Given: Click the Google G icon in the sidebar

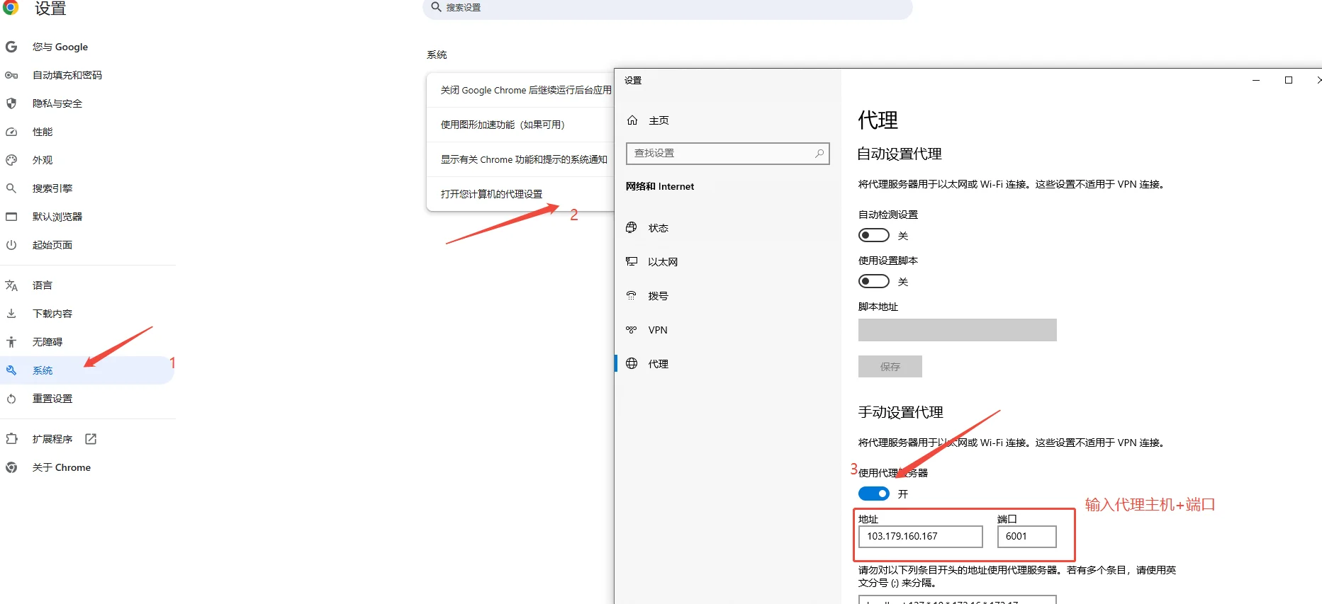Looking at the screenshot, I should (x=11, y=47).
